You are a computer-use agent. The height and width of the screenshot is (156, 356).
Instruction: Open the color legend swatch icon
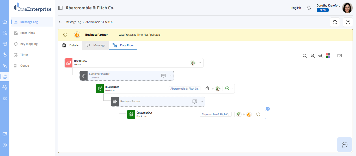pyautogui.click(x=328, y=56)
